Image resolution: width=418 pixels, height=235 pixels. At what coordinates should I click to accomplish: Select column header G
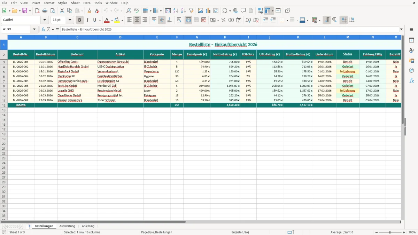pyautogui.click(x=197, y=37)
